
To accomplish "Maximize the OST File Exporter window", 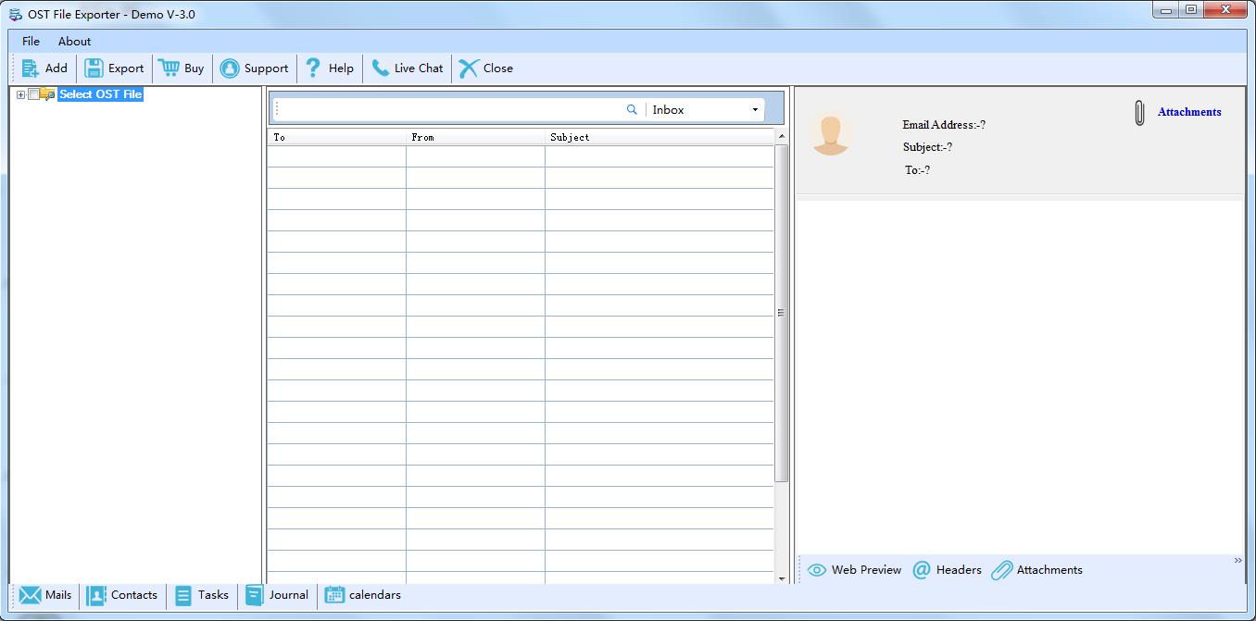I will click(1191, 10).
